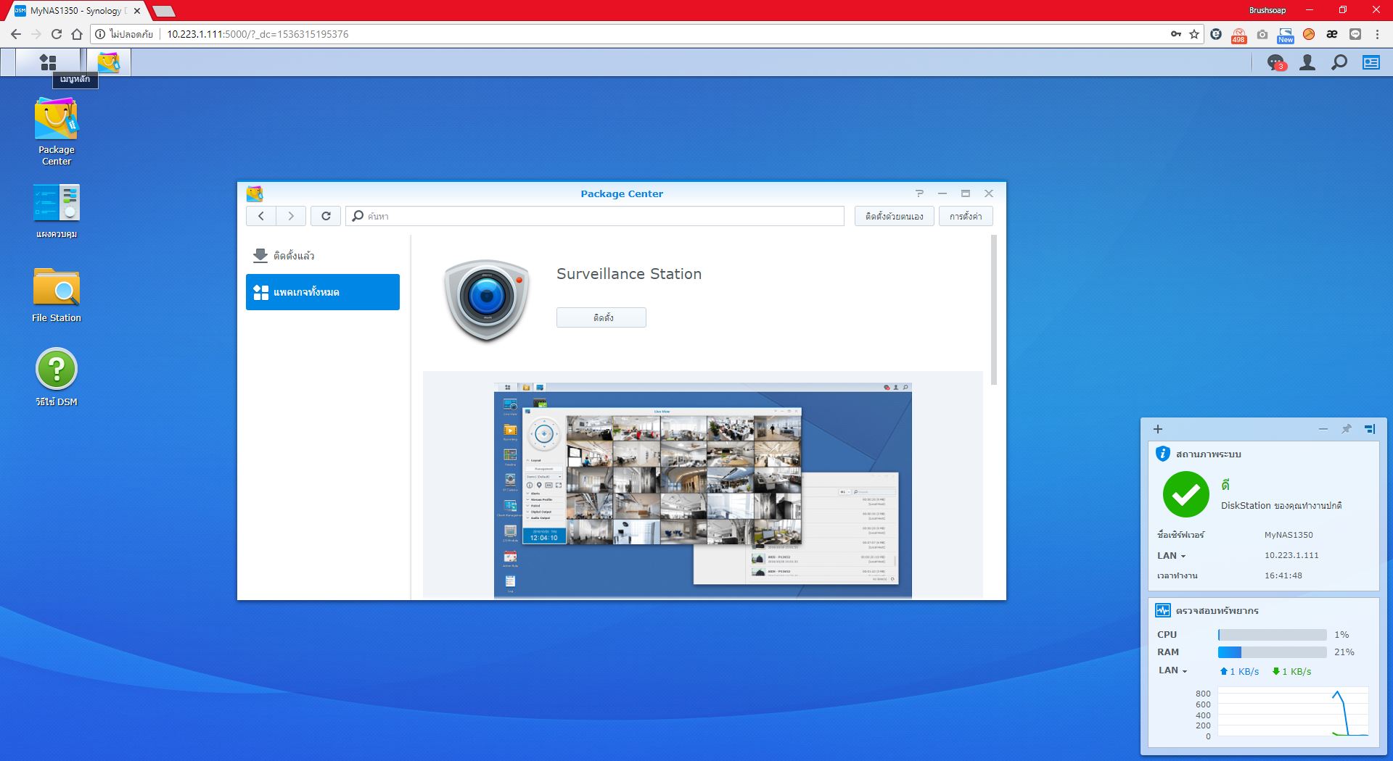Bookmark page with star icon
The height and width of the screenshot is (761, 1393).
tap(1194, 34)
